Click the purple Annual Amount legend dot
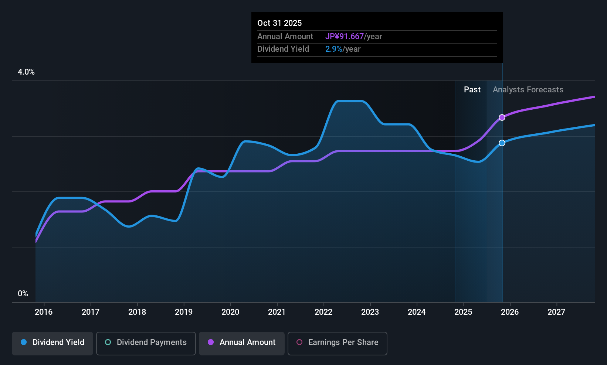 coord(211,342)
